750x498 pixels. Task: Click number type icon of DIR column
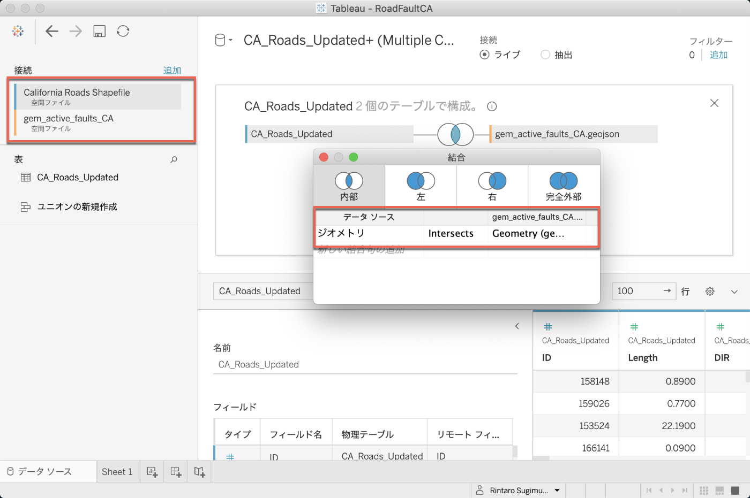pyautogui.click(x=721, y=327)
